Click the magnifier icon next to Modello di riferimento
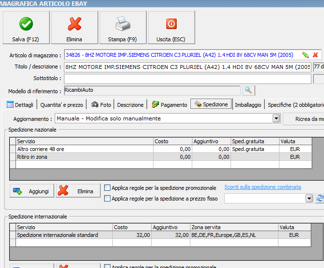The width and height of the screenshot is (324, 268). coord(248,90)
